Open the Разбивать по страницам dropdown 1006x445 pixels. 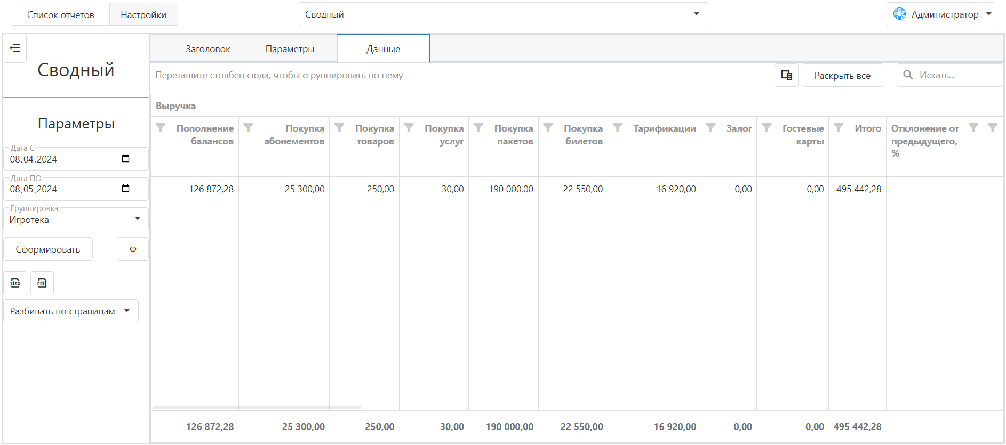(71, 311)
